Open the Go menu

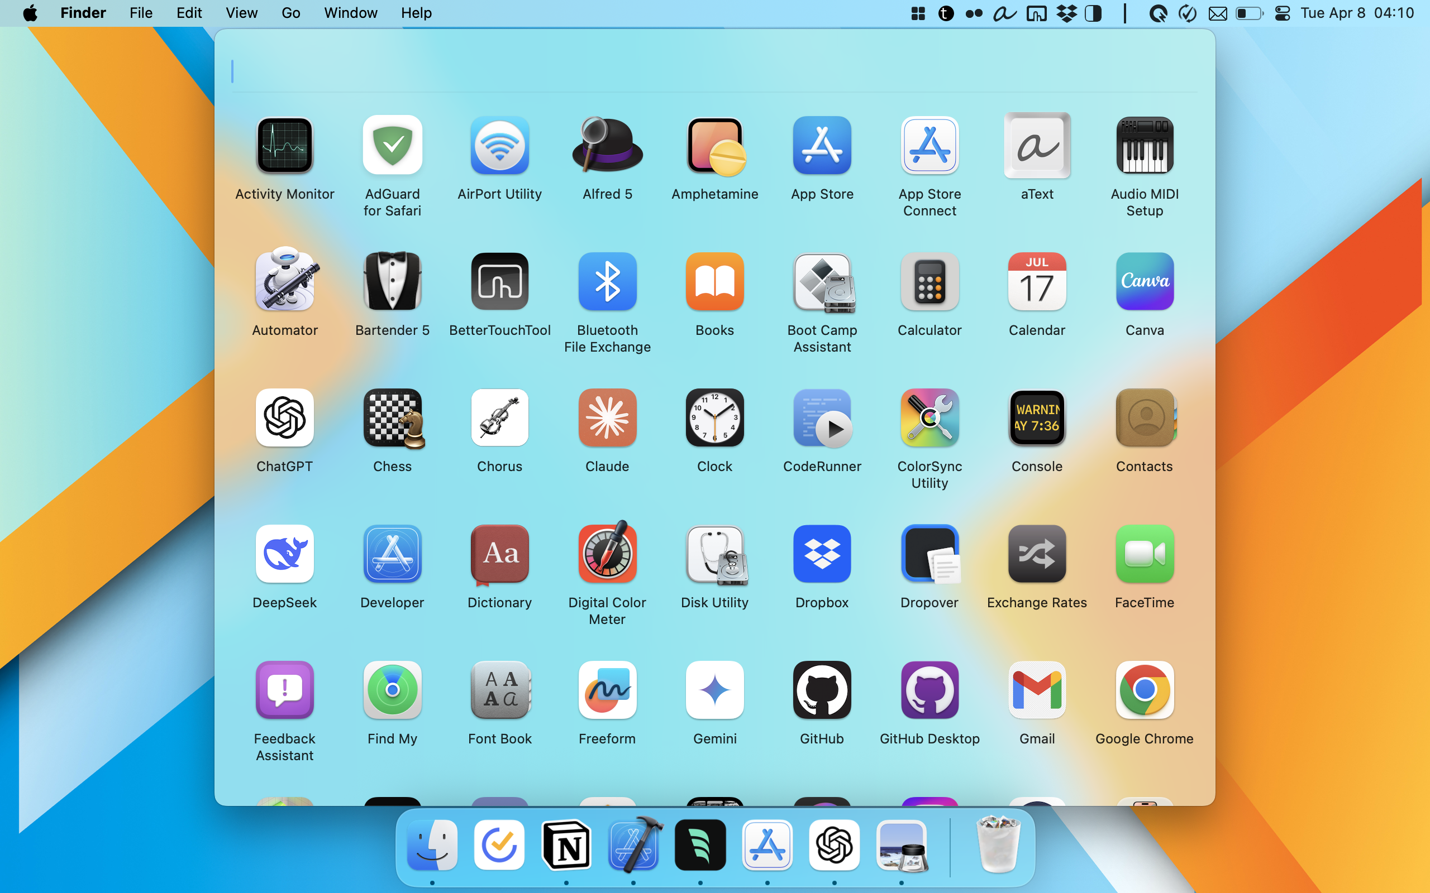point(290,13)
